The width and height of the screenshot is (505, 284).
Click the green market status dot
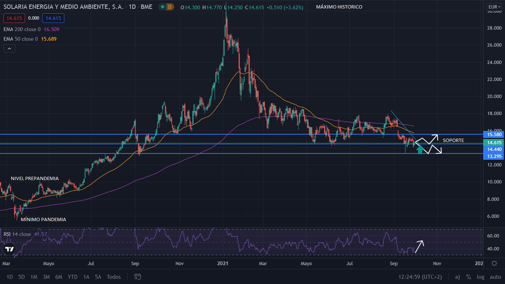point(162,7)
